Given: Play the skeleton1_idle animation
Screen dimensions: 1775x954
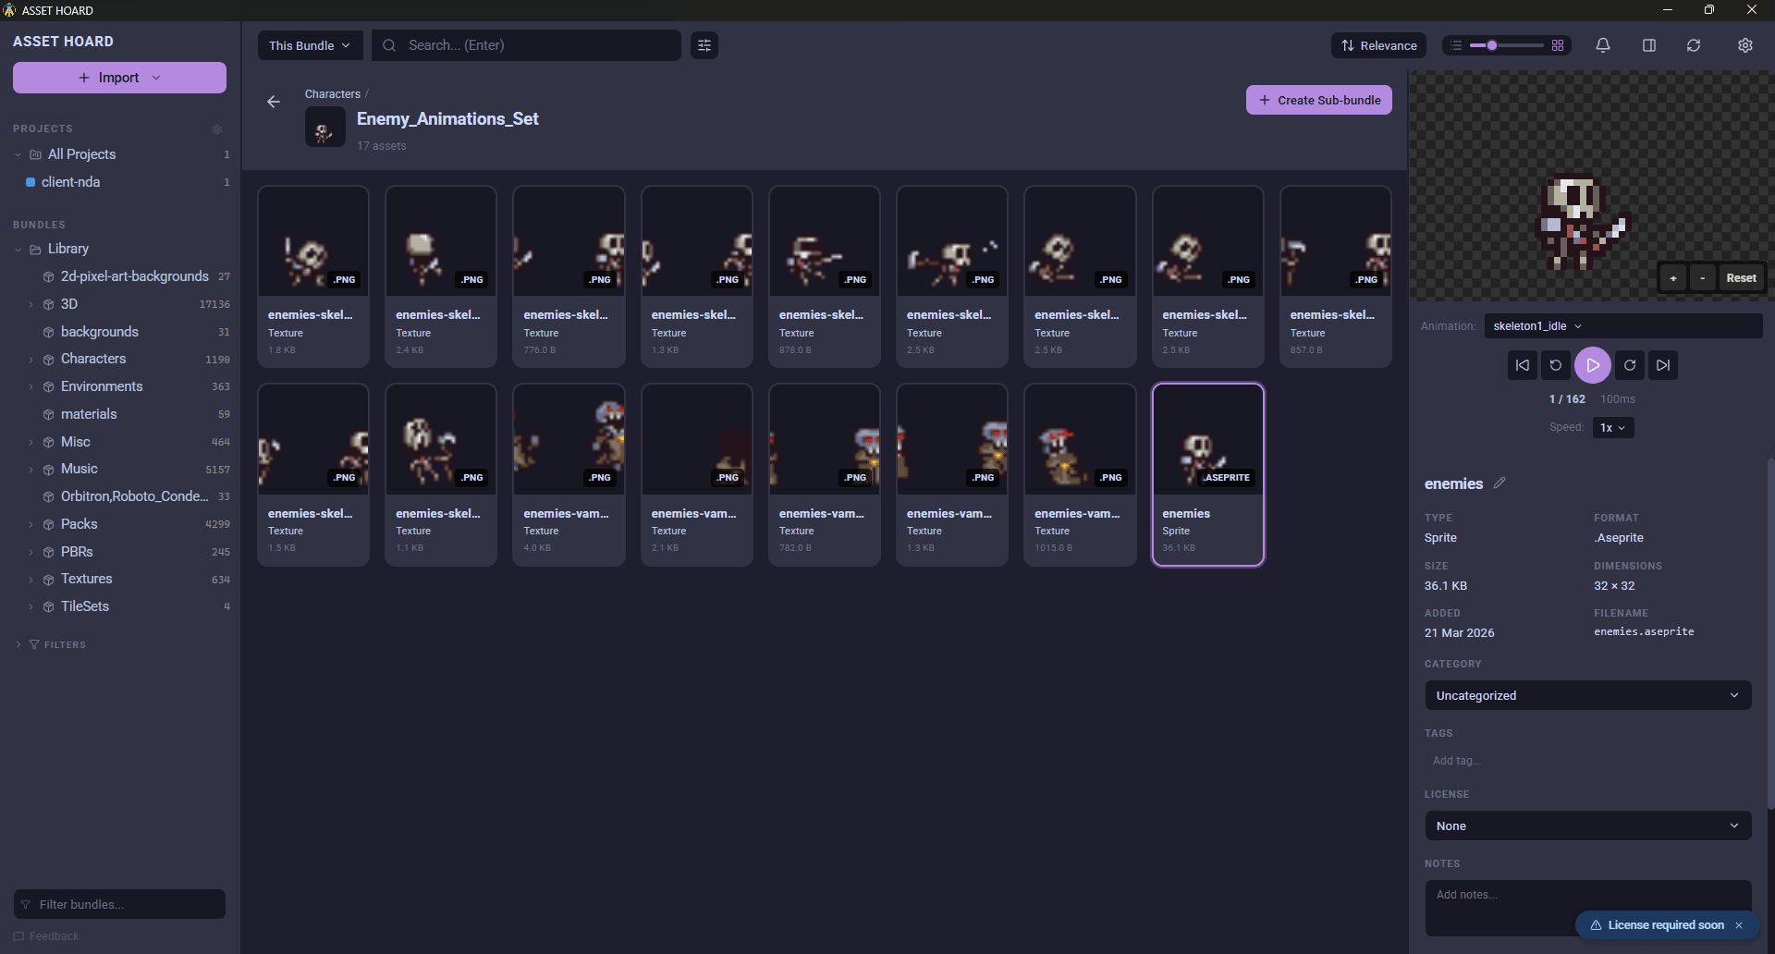Looking at the screenshot, I should pos(1593,365).
